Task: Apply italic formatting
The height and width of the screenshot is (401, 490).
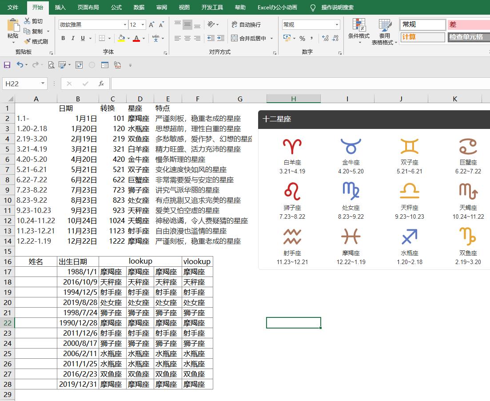Action: point(72,39)
